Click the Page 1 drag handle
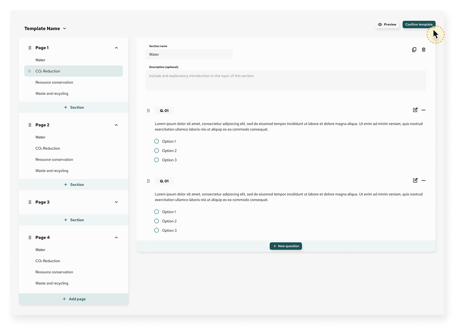Screen dimensions: 455x328 point(30,48)
